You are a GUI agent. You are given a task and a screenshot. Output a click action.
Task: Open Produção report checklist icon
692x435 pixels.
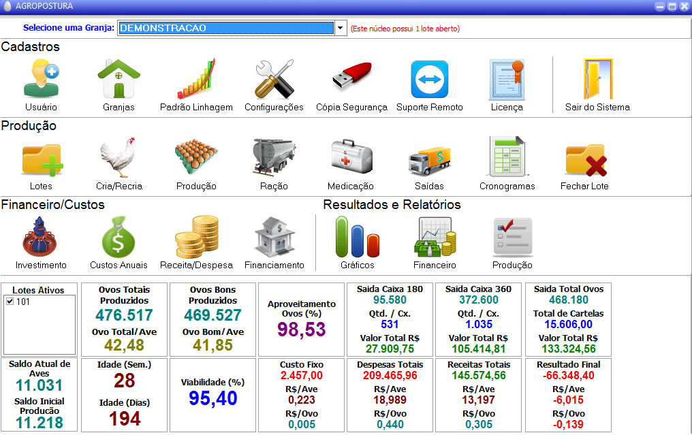coord(512,236)
